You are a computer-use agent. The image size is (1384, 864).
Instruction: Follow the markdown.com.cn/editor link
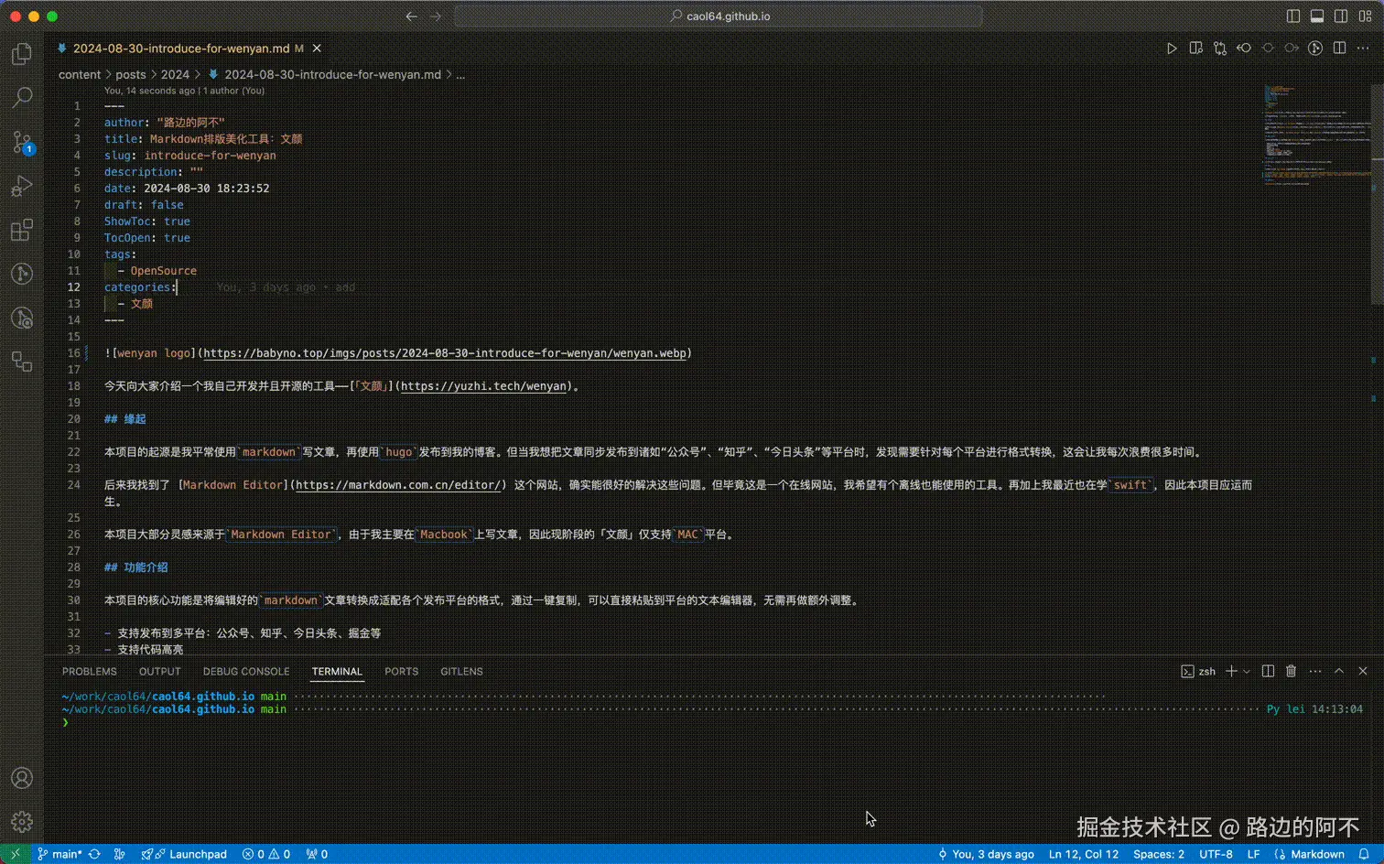click(x=398, y=485)
